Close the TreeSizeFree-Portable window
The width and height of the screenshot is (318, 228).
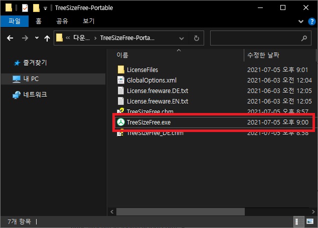pyautogui.click(x=306, y=7)
